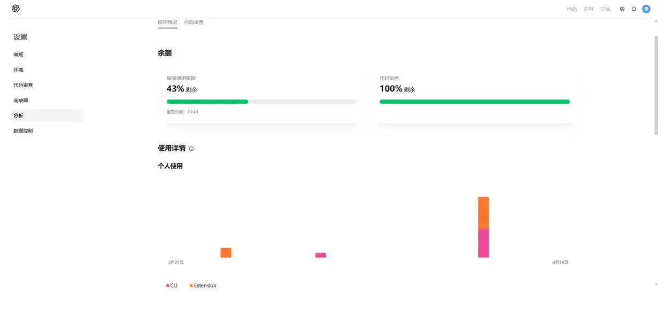Image resolution: width=664 pixels, height=315 pixels.
Task: Open the 代码 link in the header
Action: pos(572,9)
